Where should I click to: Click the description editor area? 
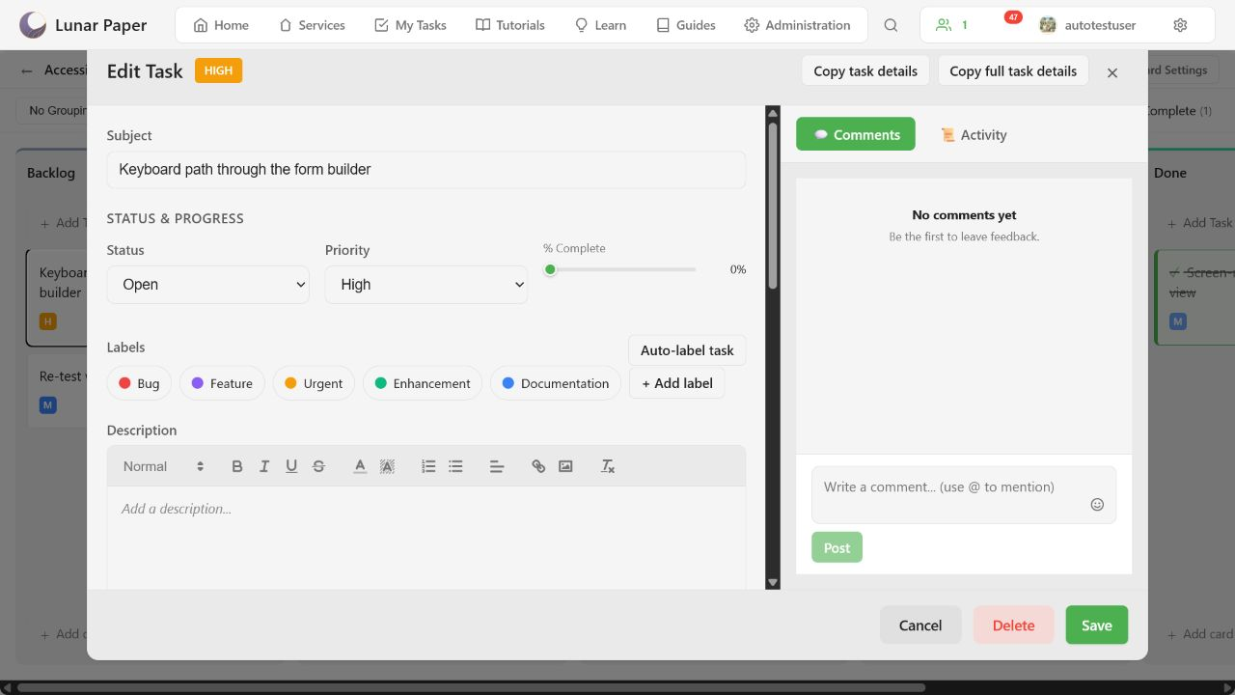tap(426, 538)
